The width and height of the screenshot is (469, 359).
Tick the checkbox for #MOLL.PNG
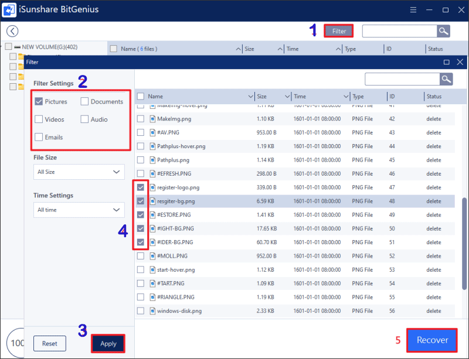pos(141,256)
